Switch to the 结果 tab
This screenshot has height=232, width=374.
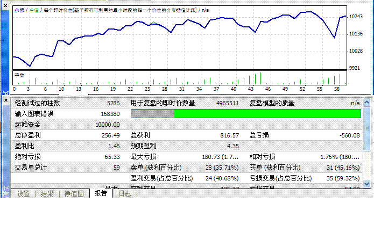tap(47, 194)
